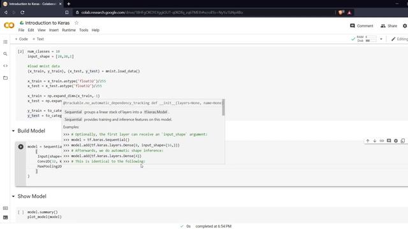Click the Editing mode label
This screenshot has height=229, width=408.
[x=402, y=39]
